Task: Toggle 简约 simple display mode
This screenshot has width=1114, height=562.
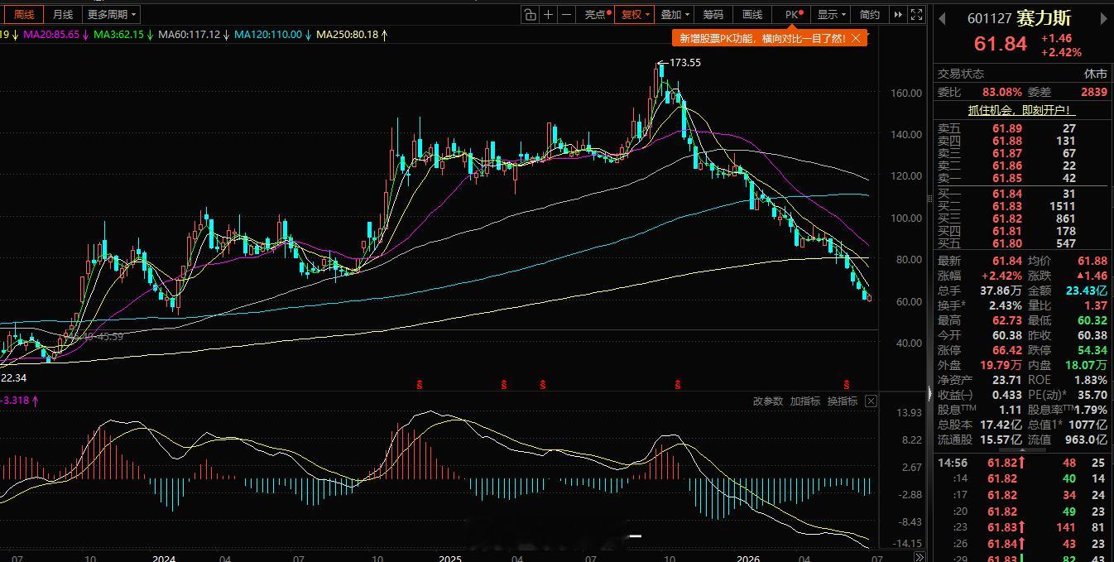Action: 870,14
